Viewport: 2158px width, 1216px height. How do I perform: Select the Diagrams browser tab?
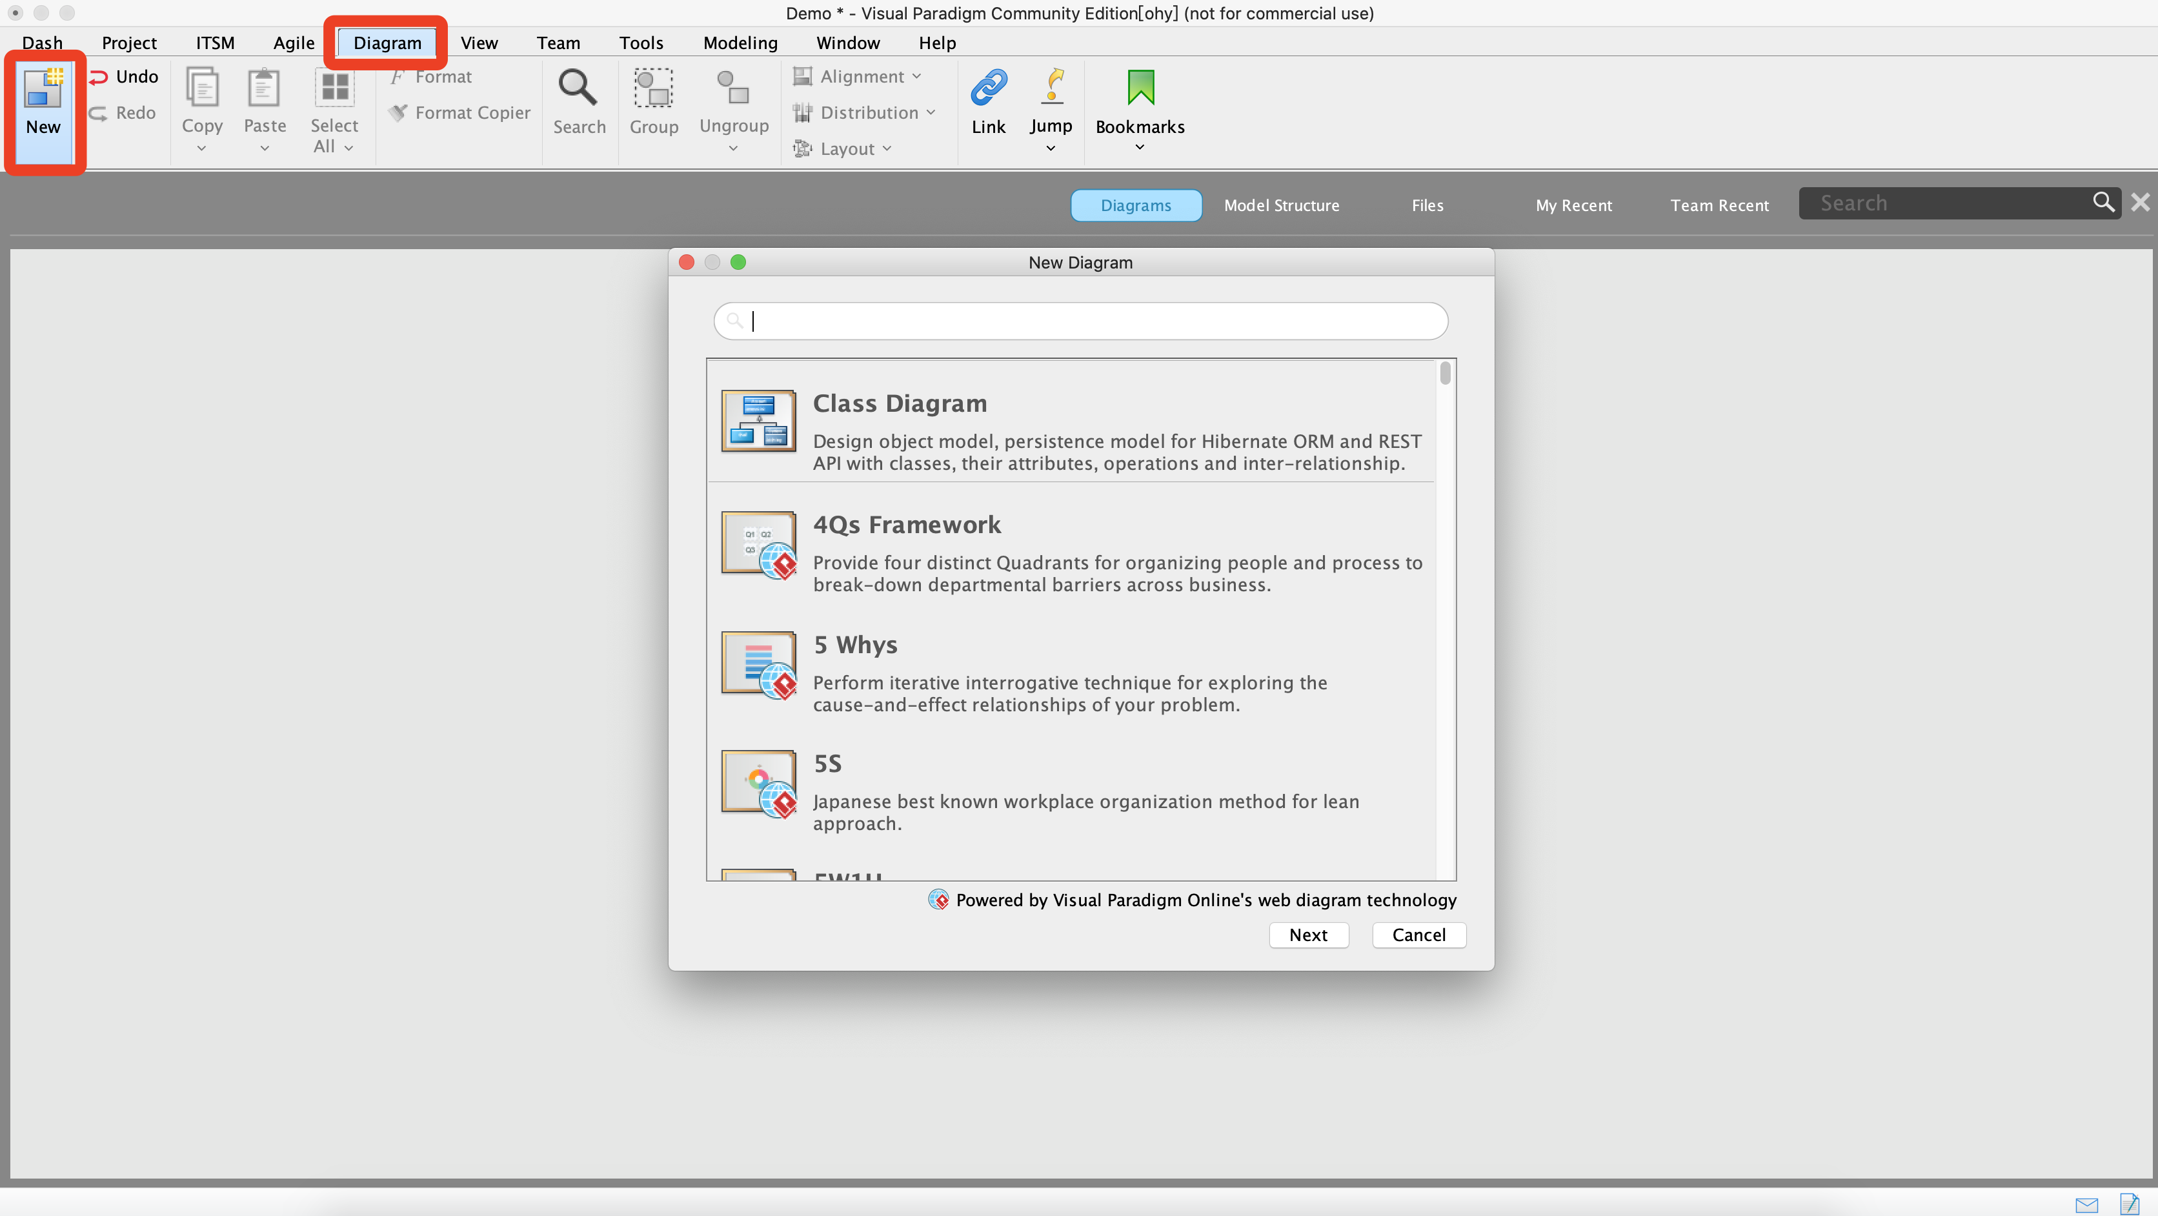[1136, 205]
